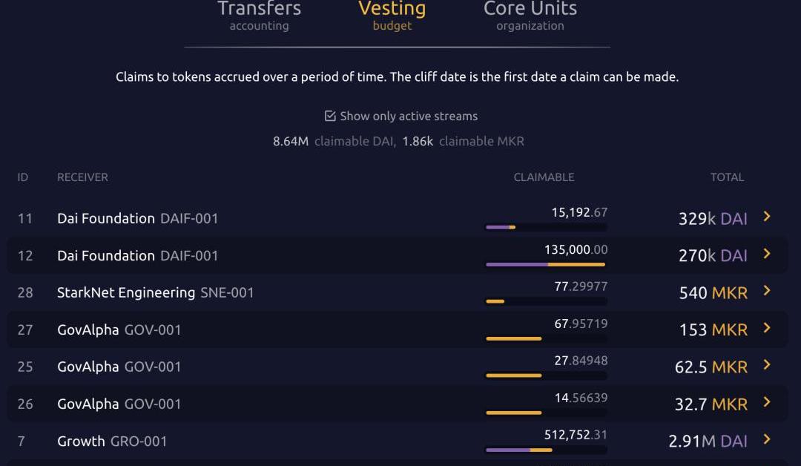The height and width of the screenshot is (466, 801).
Task: Open GovAlpha 62.5 MKR stream chevron
Action: 766,365
